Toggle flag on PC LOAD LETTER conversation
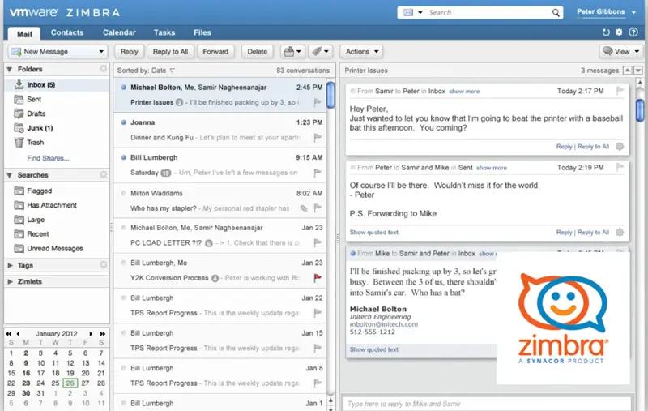The width and height of the screenshot is (648, 411). click(x=318, y=242)
